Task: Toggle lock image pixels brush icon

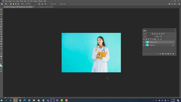Action: tap(149, 39)
